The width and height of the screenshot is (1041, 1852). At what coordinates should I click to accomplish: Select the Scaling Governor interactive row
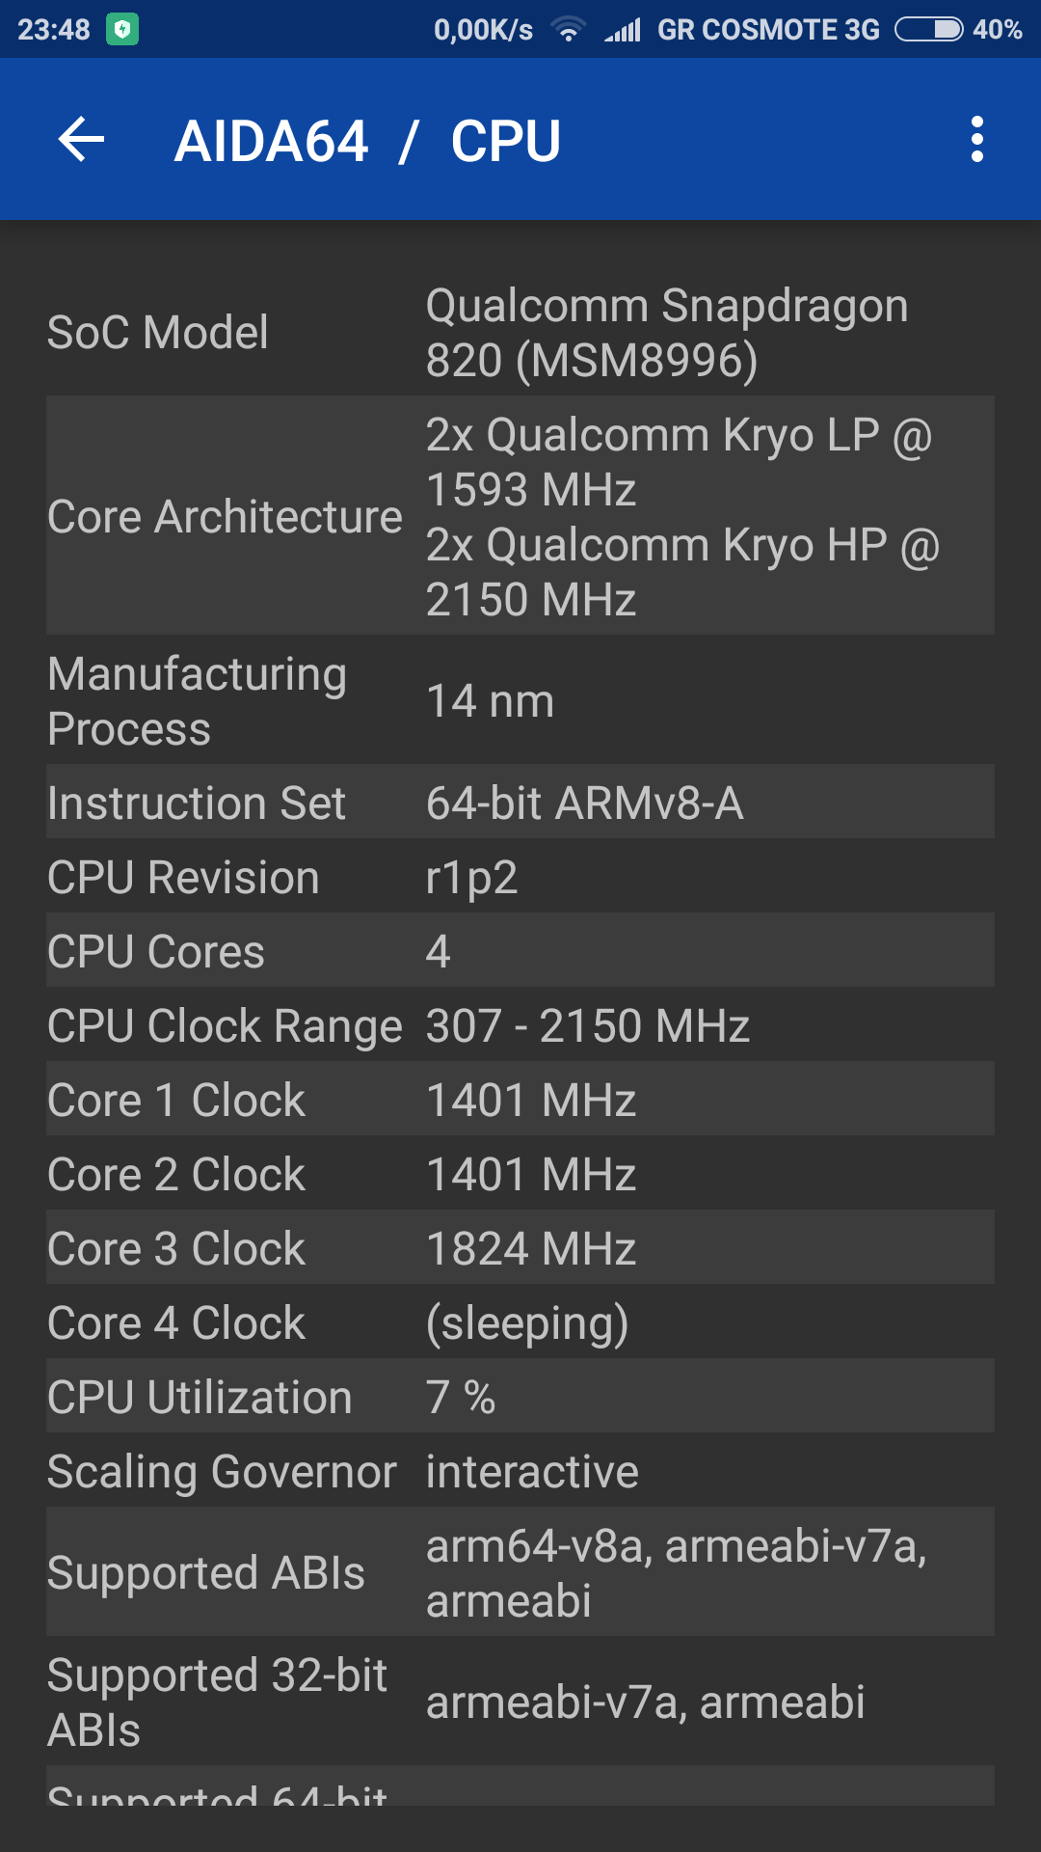(520, 1471)
